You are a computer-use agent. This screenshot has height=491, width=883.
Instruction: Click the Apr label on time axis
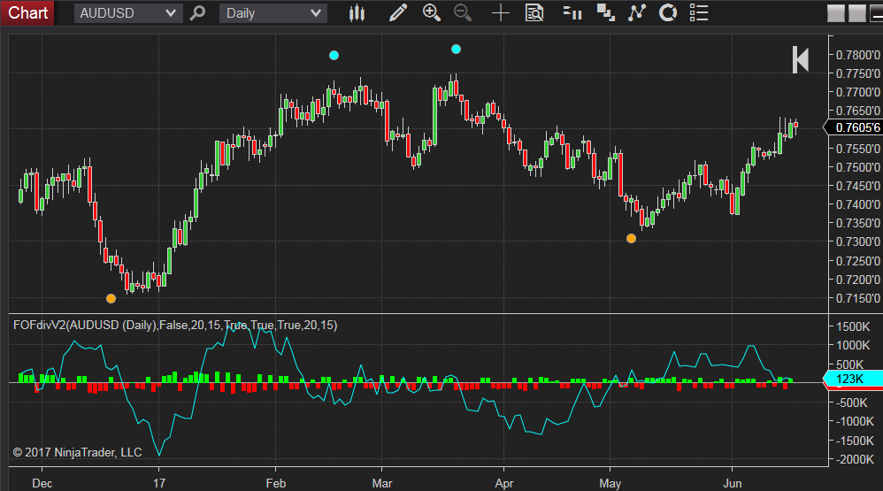[504, 483]
